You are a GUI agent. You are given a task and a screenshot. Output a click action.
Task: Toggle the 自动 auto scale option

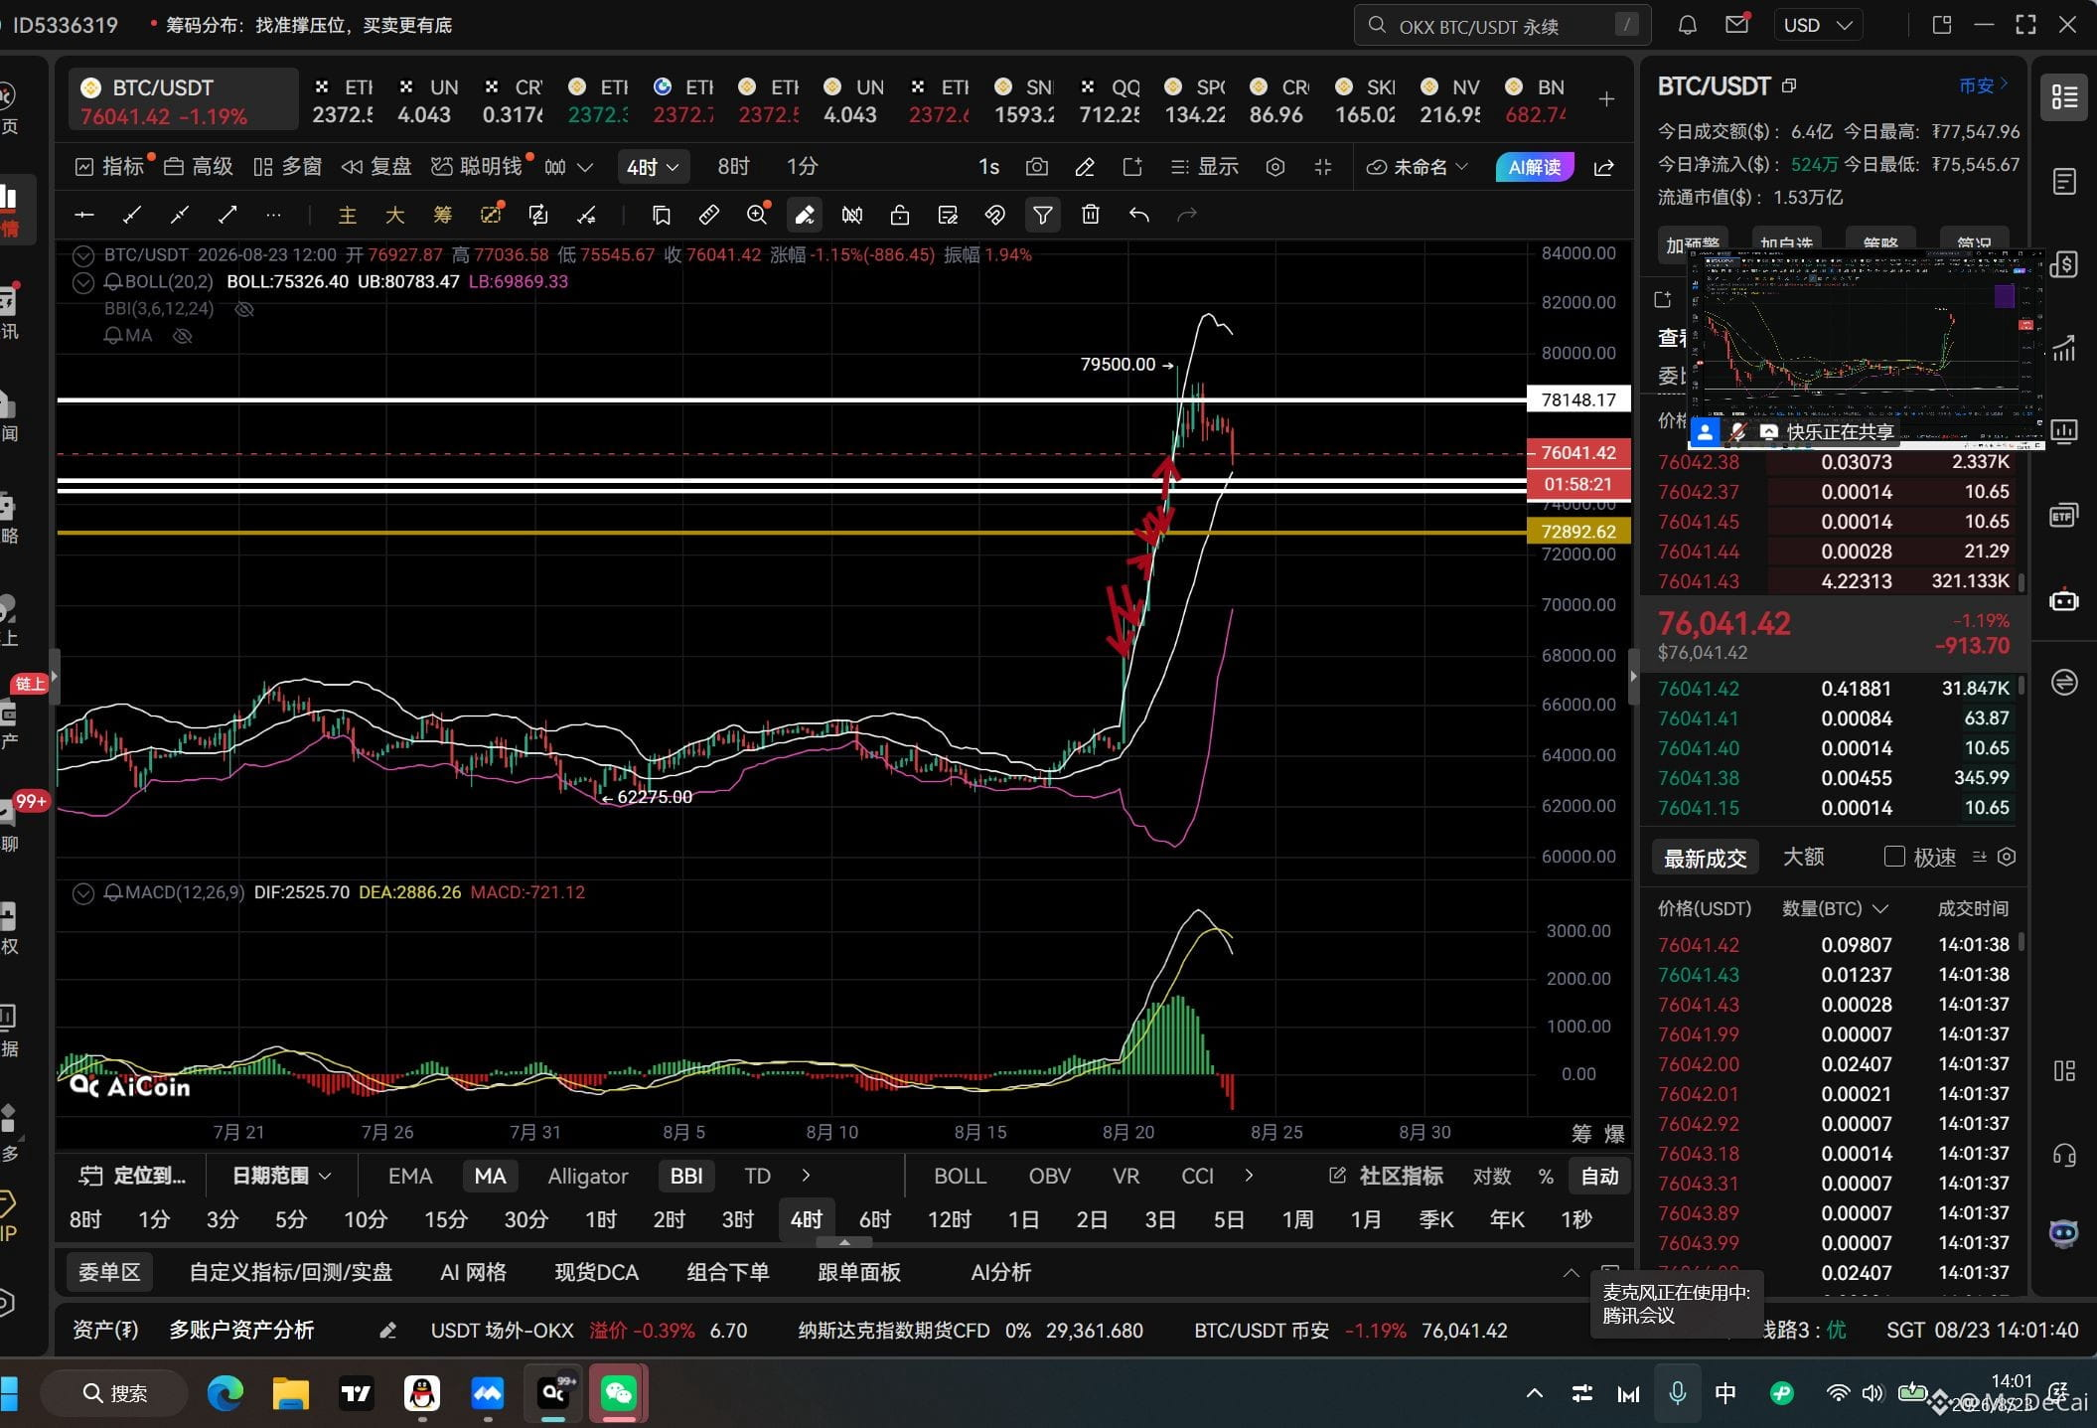pos(1599,1176)
